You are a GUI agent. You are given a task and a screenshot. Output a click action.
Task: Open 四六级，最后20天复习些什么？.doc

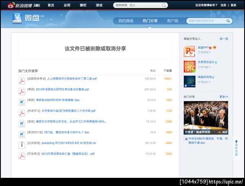click(x=67, y=132)
